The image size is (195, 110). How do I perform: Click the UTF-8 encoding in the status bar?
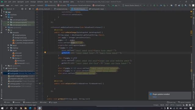tap(172, 105)
